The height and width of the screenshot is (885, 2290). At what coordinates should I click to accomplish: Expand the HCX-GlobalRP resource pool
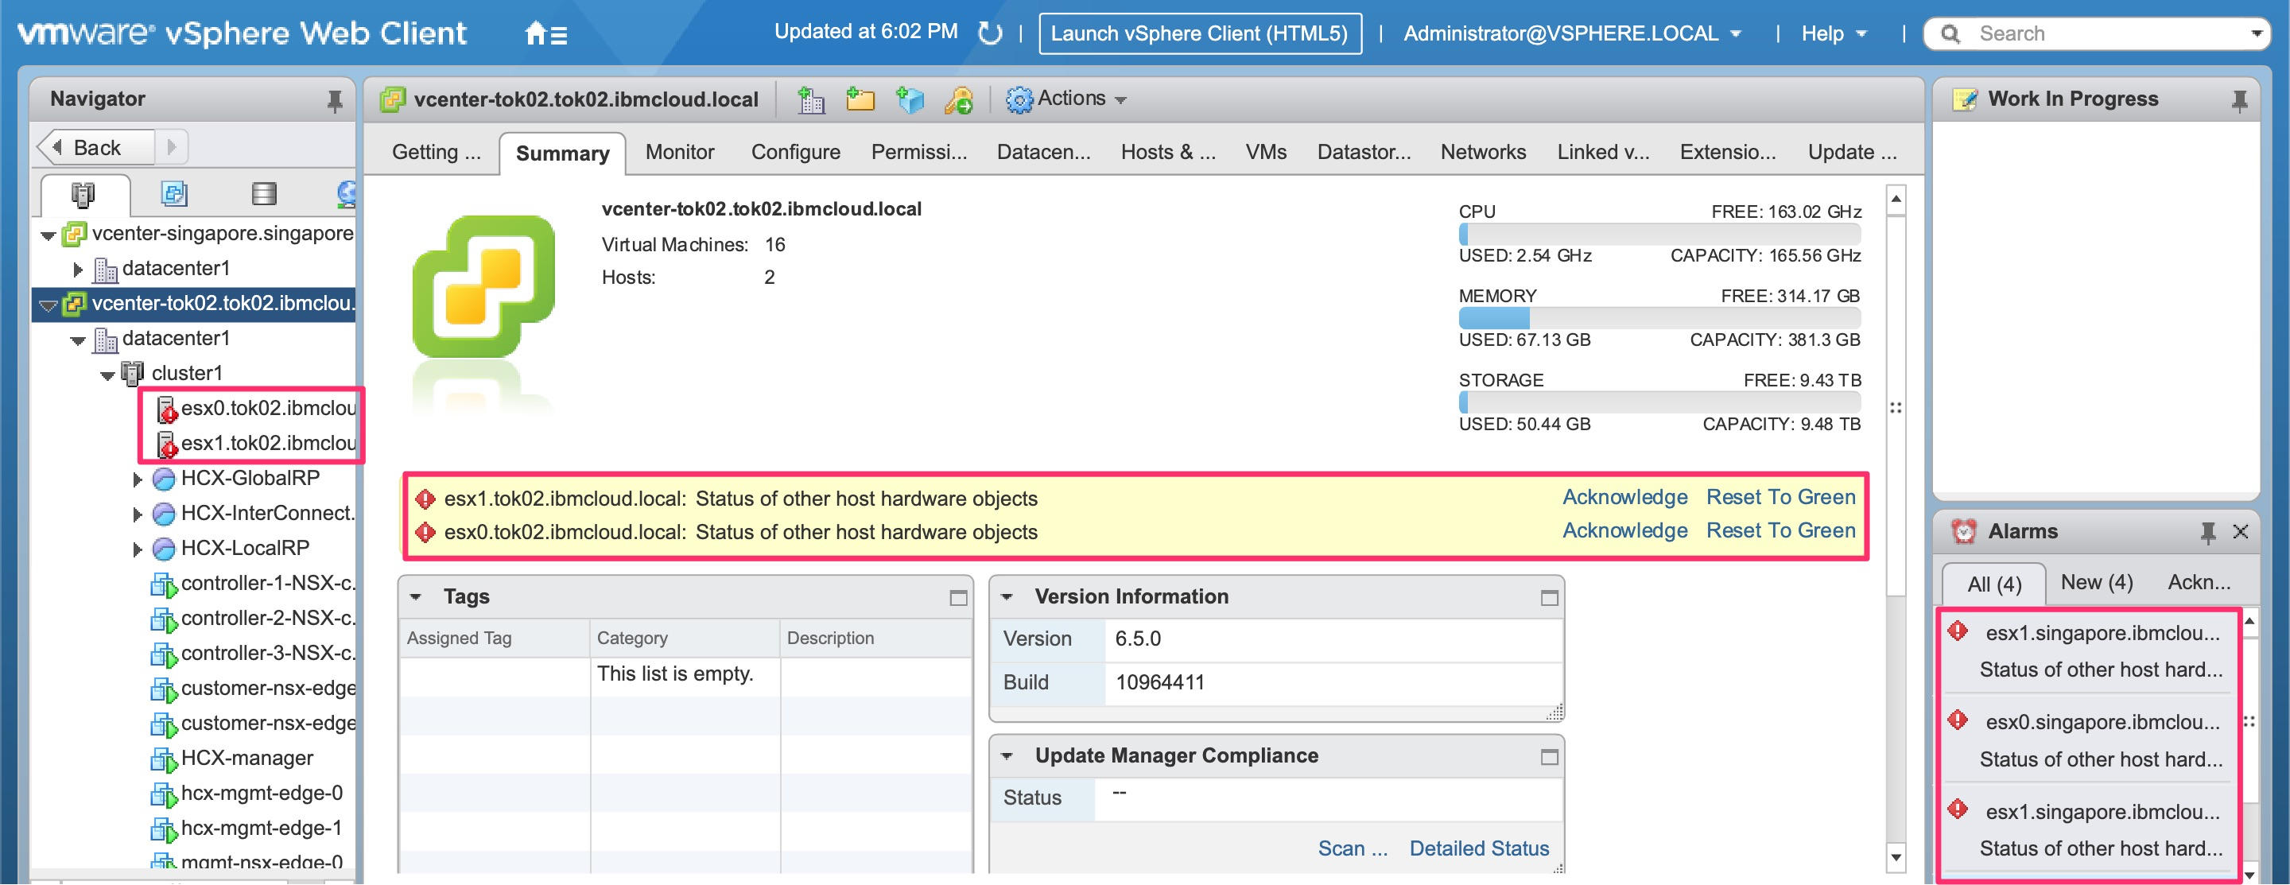[137, 479]
